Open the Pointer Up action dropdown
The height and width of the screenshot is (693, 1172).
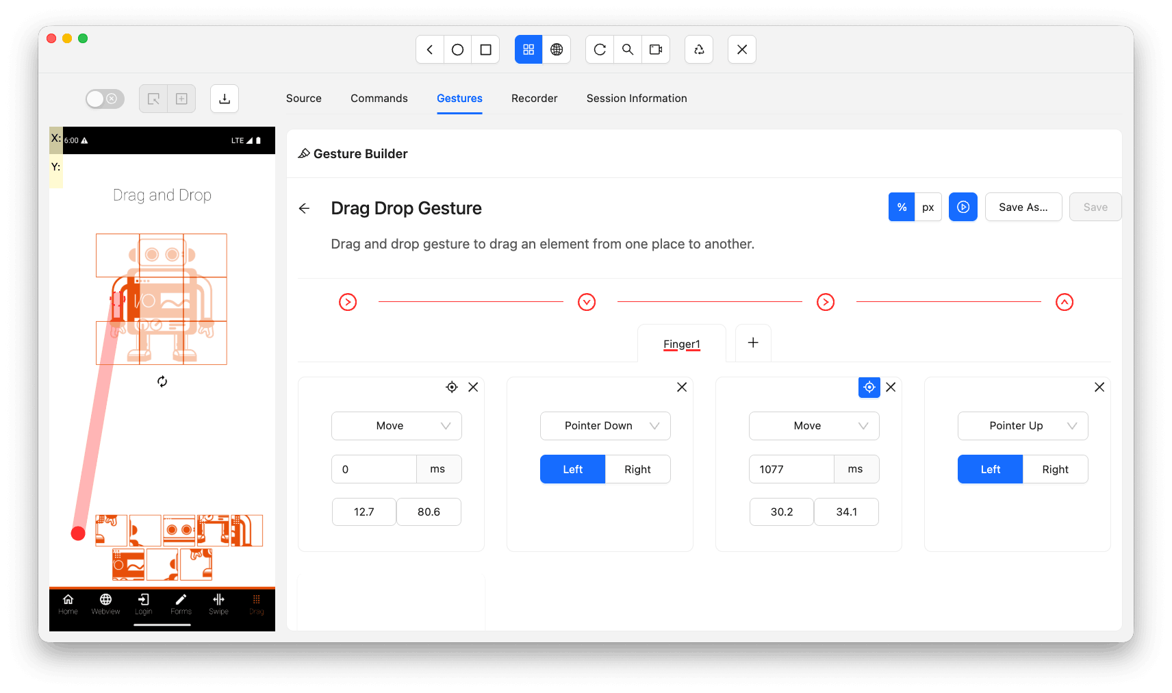[x=1022, y=425]
